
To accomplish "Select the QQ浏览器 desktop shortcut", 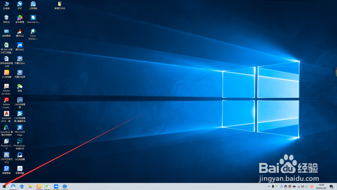I will pyautogui.click(x=20, y=157).
